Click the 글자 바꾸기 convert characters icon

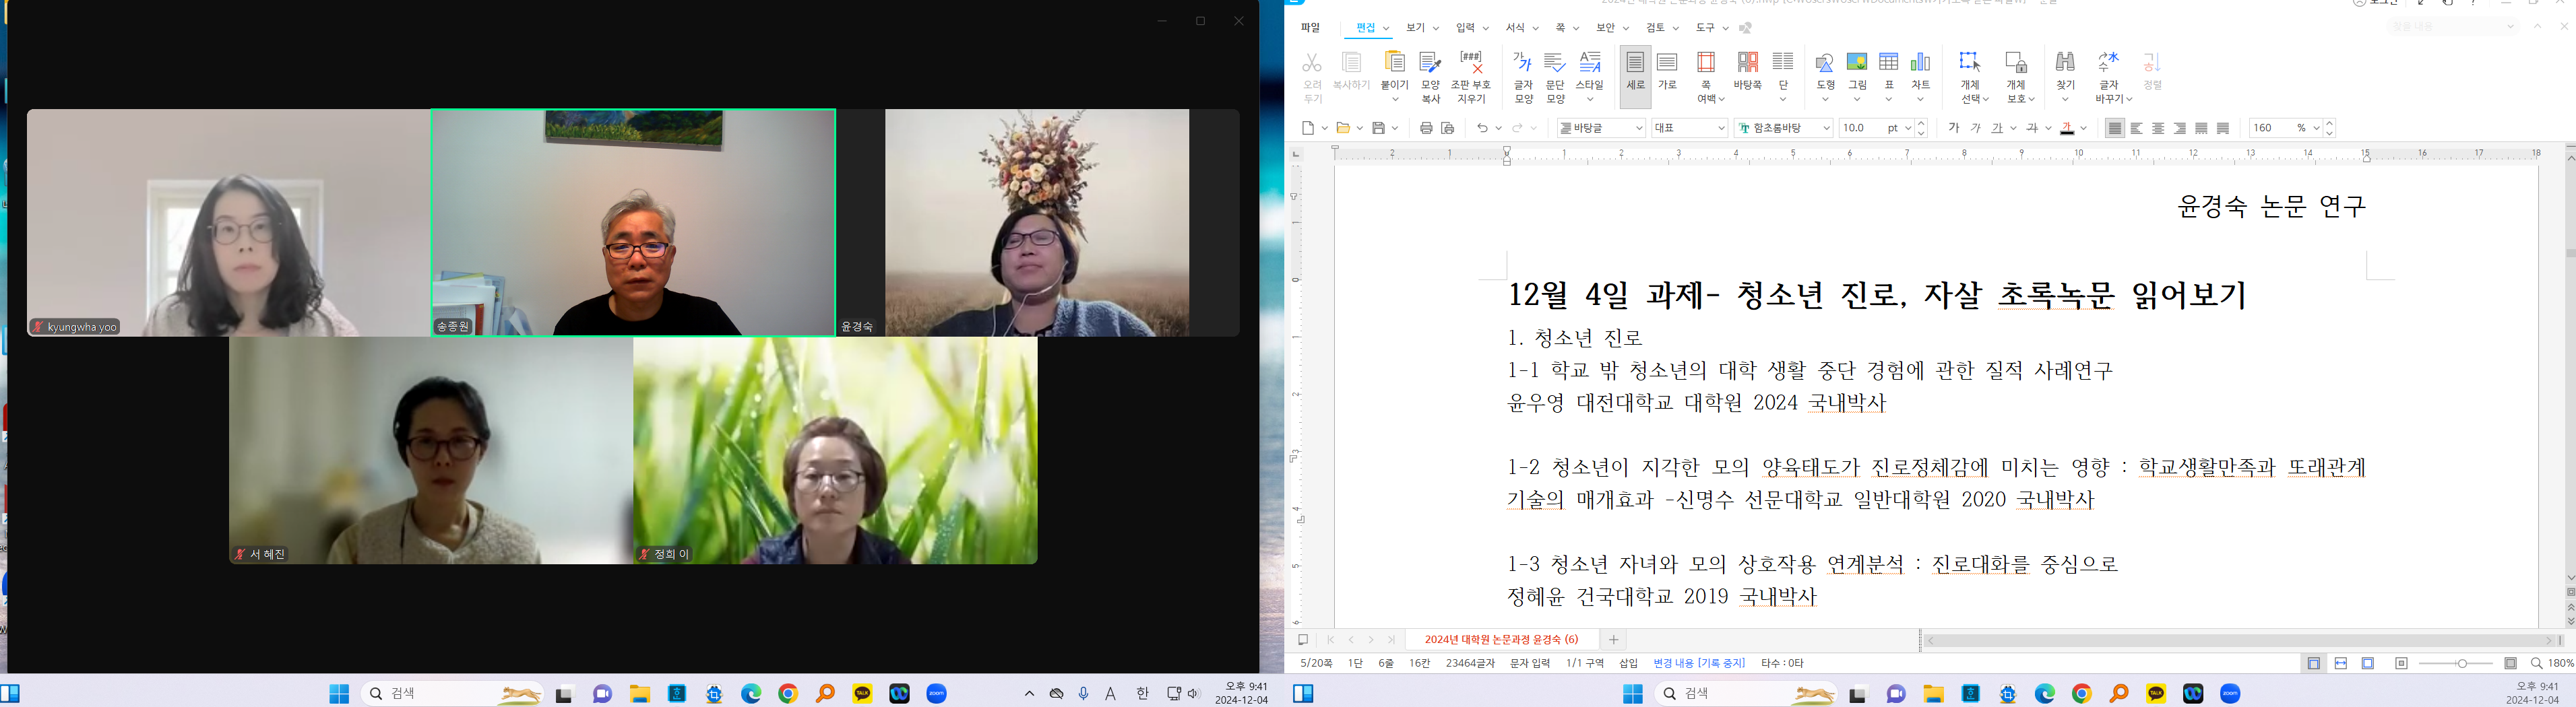click(2109, 62)
